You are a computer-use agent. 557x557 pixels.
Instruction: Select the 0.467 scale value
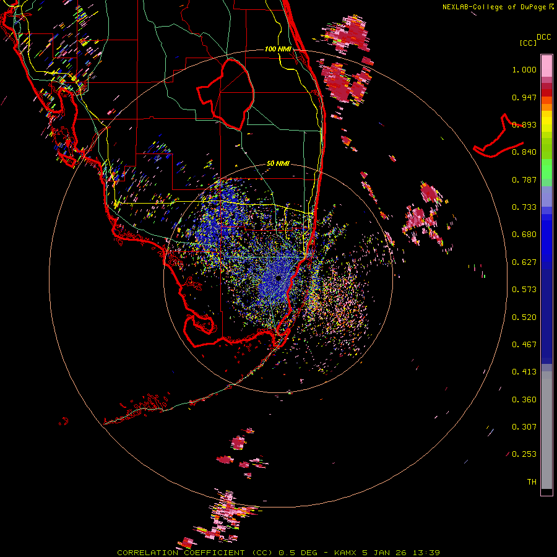click(524, 345)
